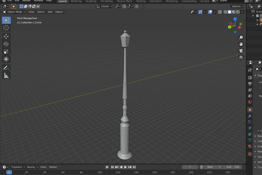
Task: Toggle X-ray mode in viewport header
Action: pos(220,12)
